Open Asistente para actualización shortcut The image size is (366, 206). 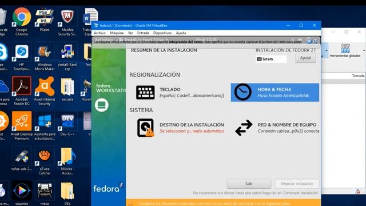(45, 126)
